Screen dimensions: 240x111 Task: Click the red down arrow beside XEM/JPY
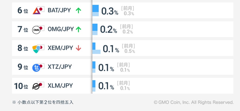(79, 48)
